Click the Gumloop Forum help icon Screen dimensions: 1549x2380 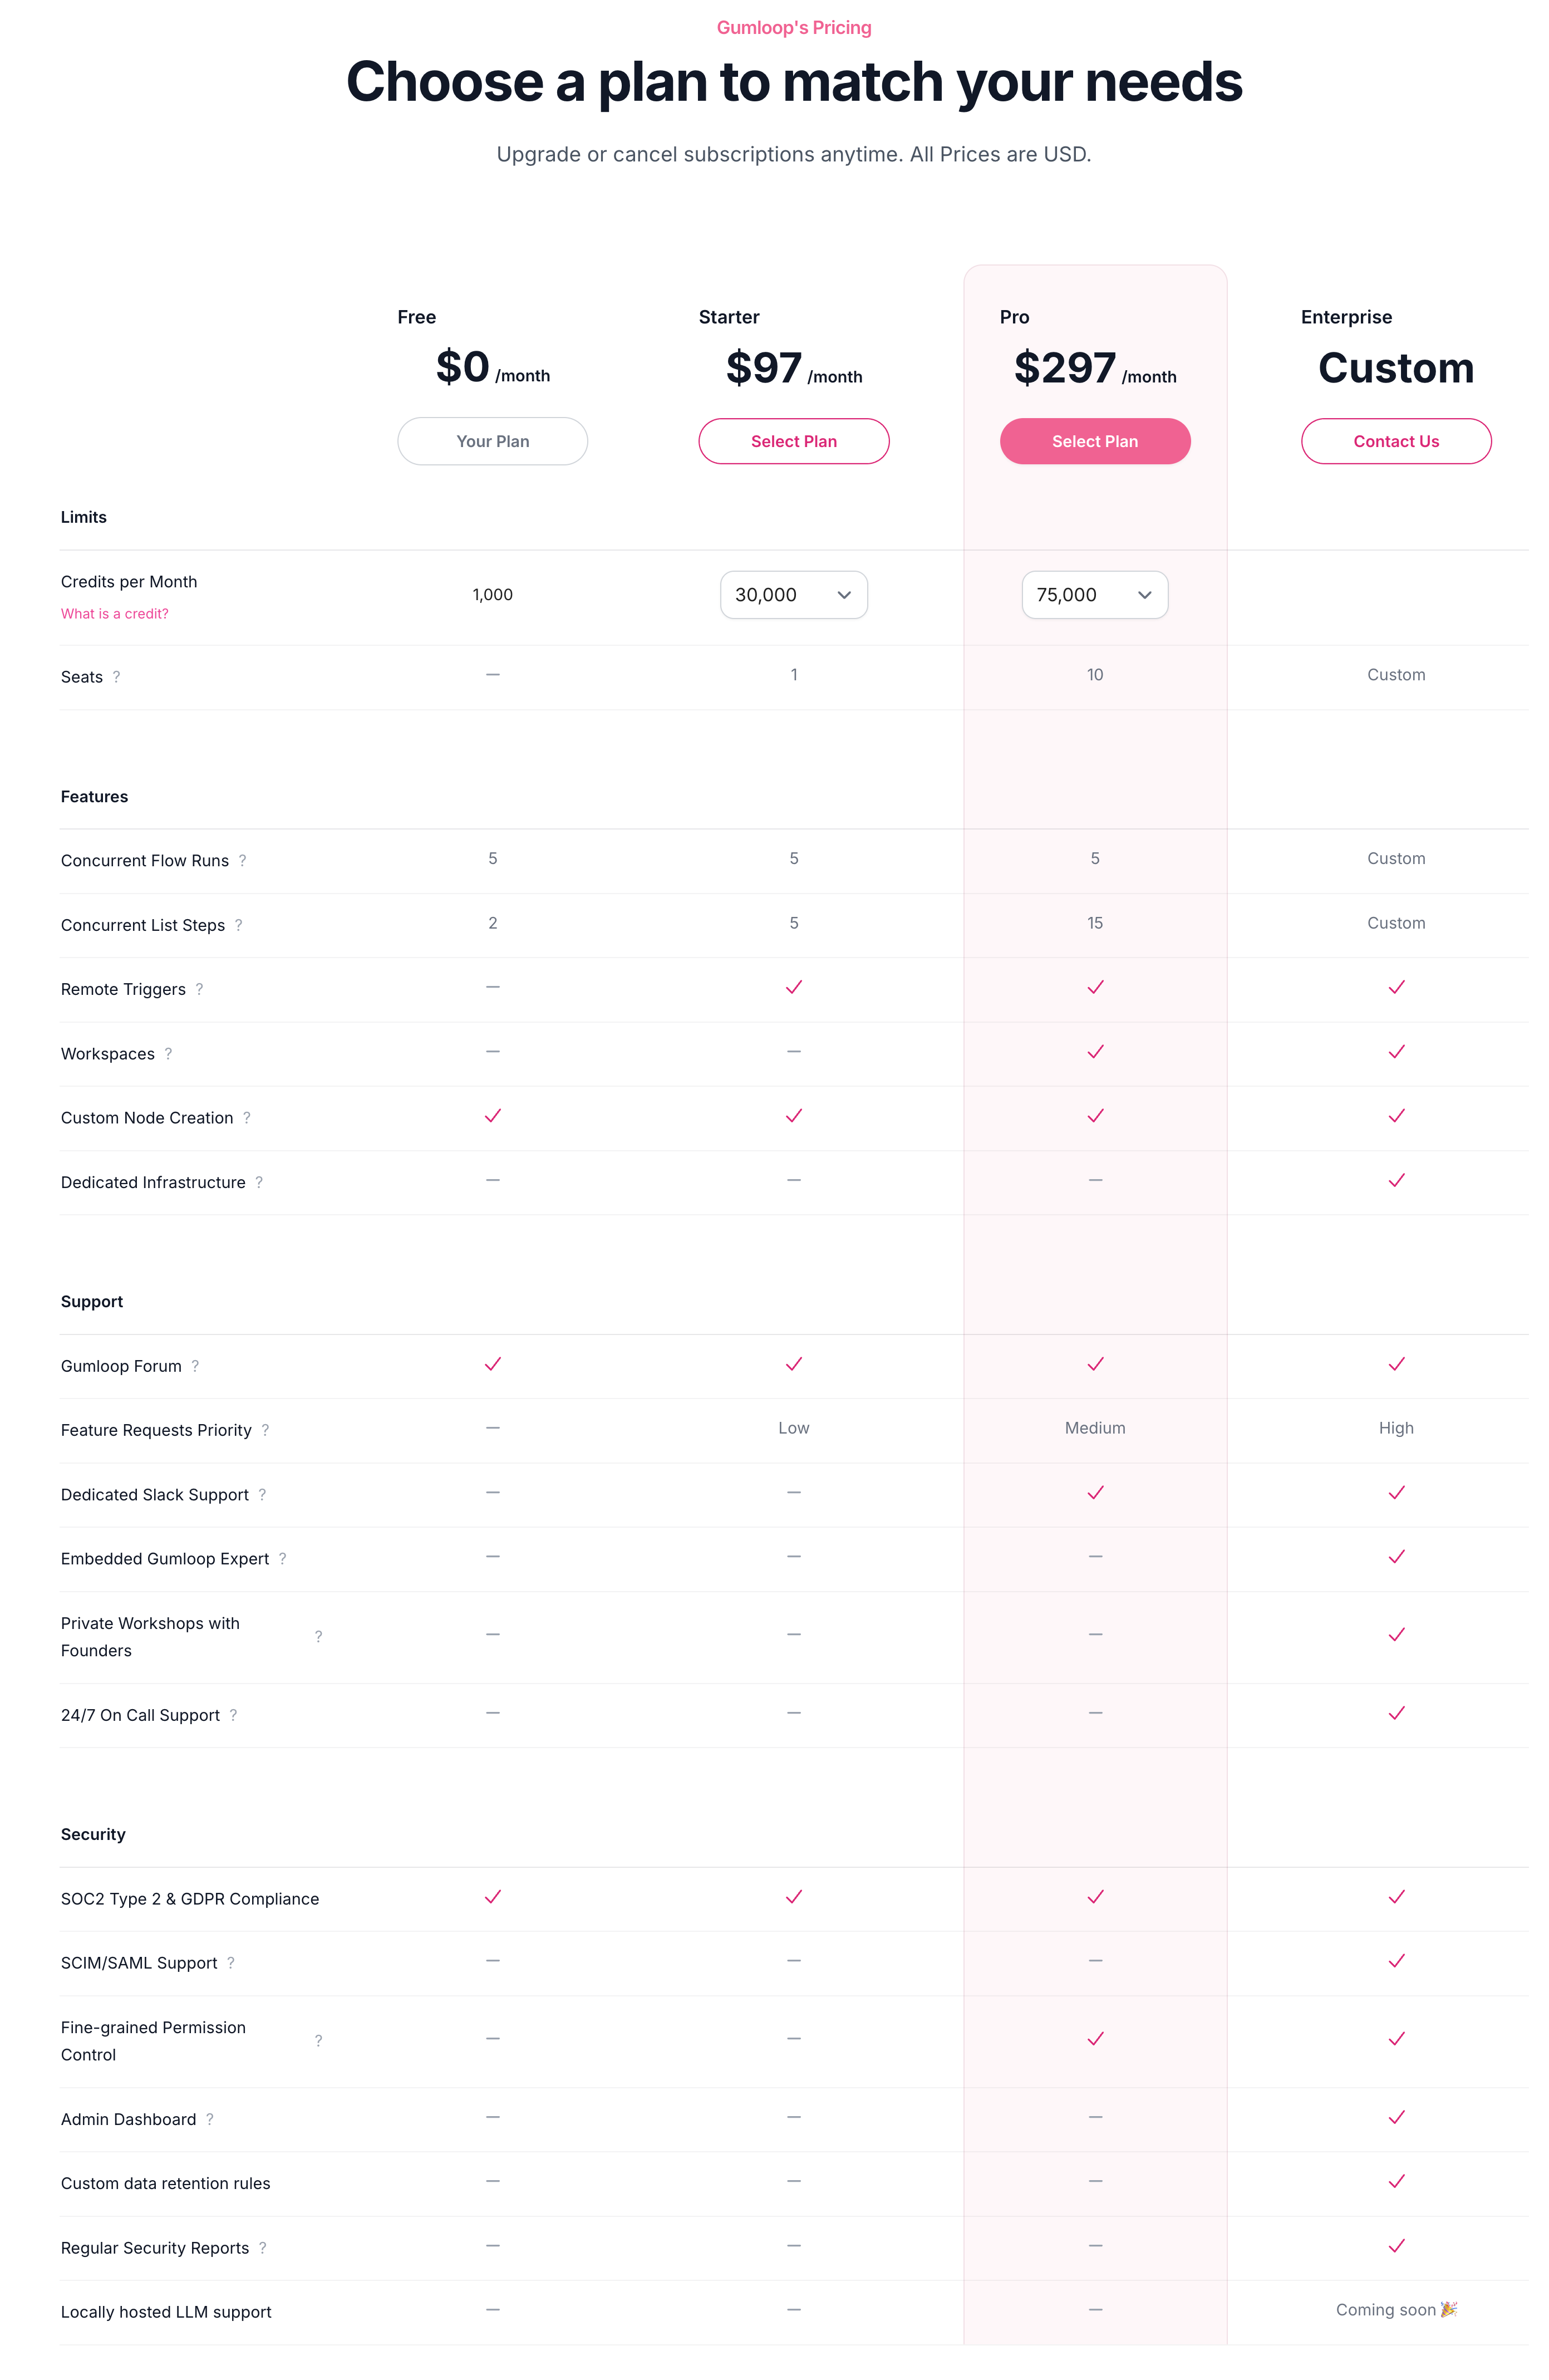coord(195,1366)
